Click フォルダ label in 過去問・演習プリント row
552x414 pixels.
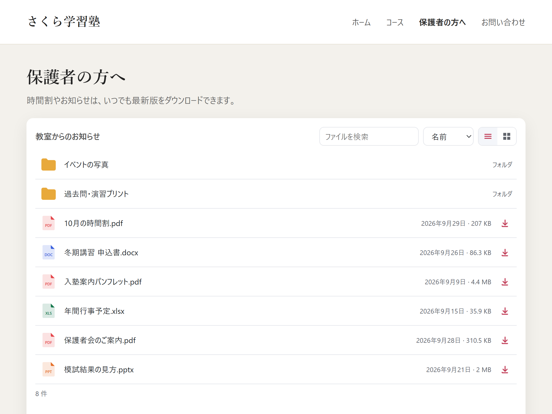(x=502, y=194)
